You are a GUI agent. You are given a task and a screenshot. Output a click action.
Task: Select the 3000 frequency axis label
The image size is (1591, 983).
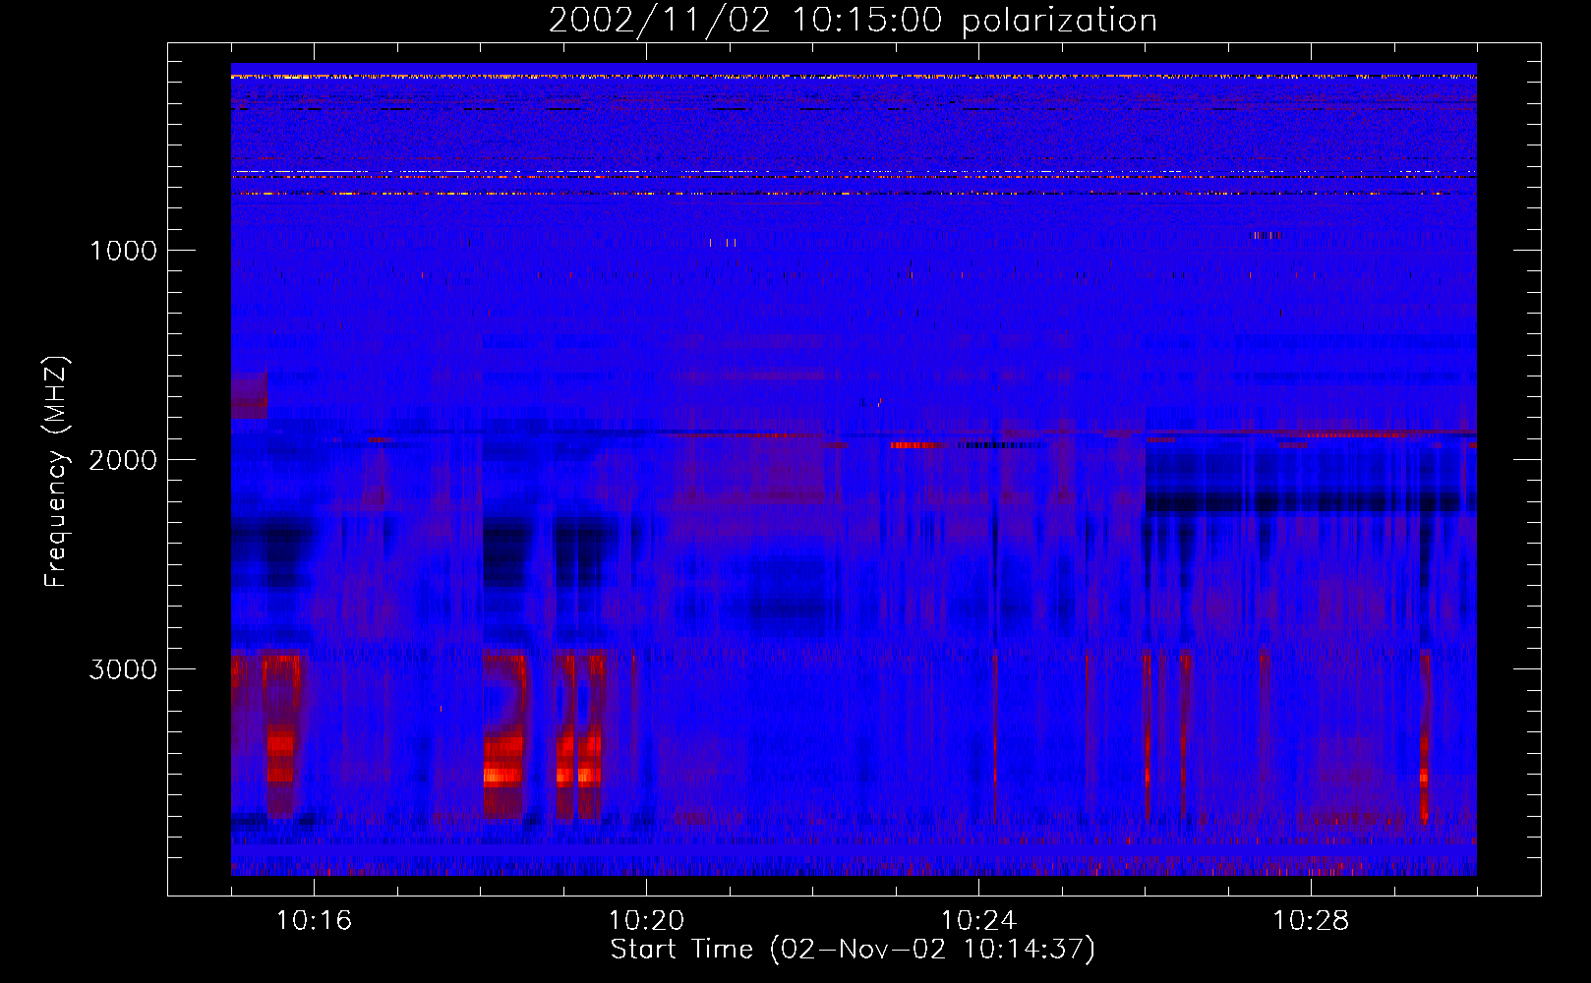pos(123,669)
